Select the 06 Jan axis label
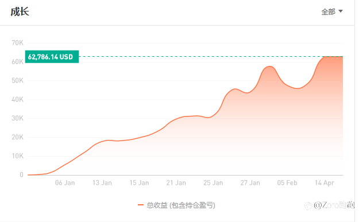The height and width of the screenshot is (222, 359). click(65, 183)
